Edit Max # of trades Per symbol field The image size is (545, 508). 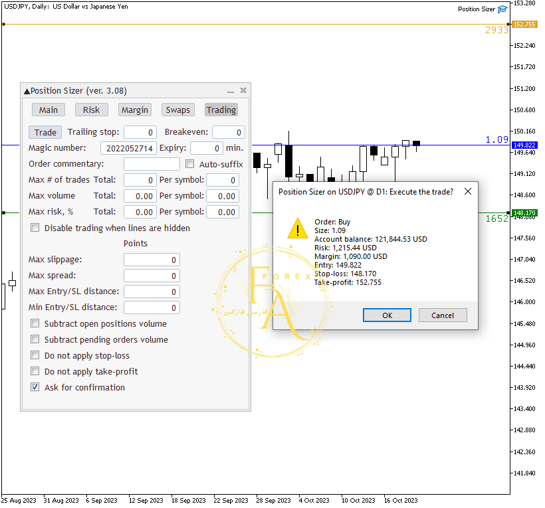coord(223,180)
